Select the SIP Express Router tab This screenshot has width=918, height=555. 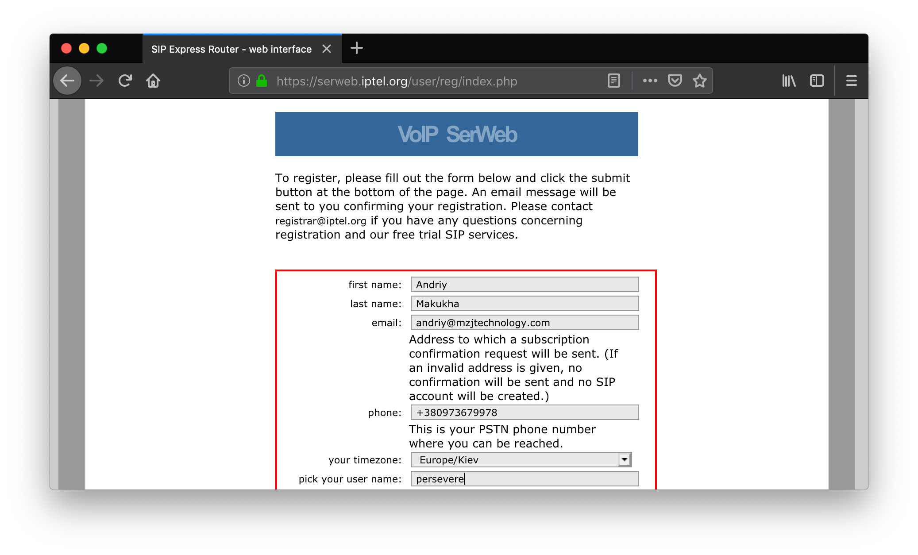pos(231,49)
